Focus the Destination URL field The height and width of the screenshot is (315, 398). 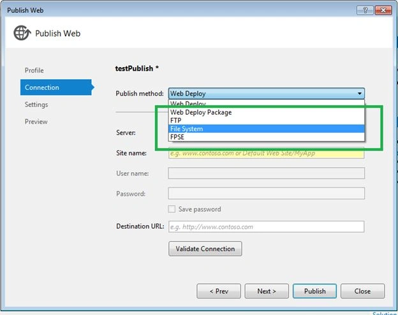pos(266,226)
